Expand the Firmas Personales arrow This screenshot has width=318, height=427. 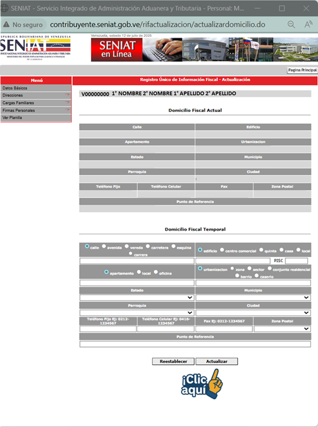click(68, 110)
